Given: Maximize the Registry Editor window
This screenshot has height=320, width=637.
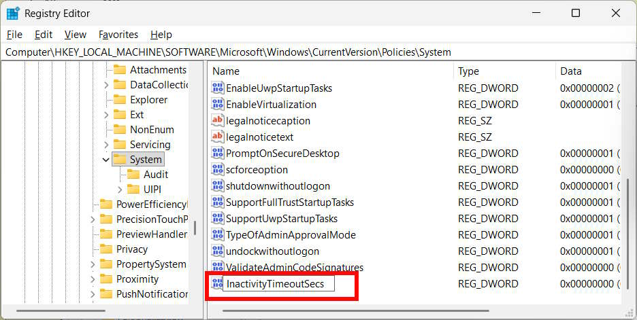Looking at the screenshot, I should click(575, 13).
